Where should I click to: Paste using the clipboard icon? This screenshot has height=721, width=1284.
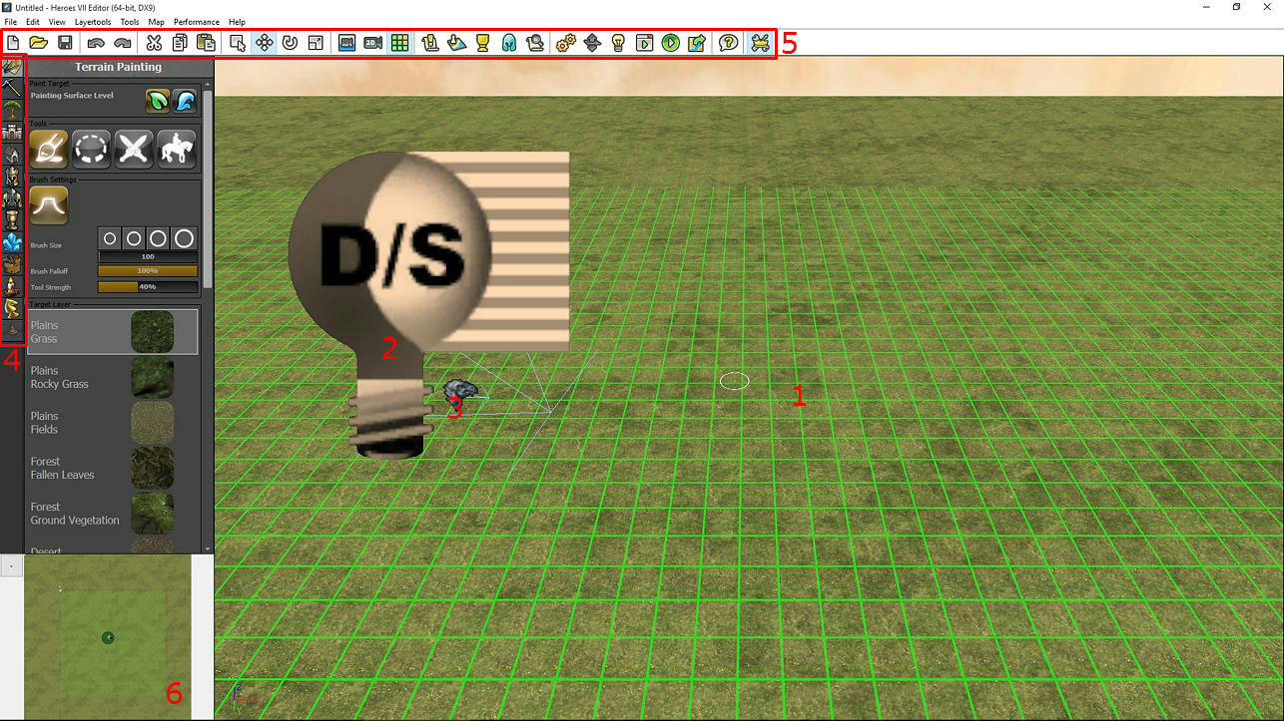tap(206, 43)
